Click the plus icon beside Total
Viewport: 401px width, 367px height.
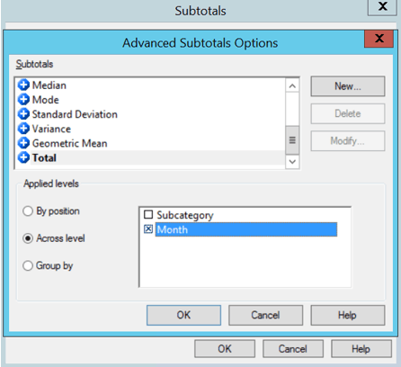23,157
